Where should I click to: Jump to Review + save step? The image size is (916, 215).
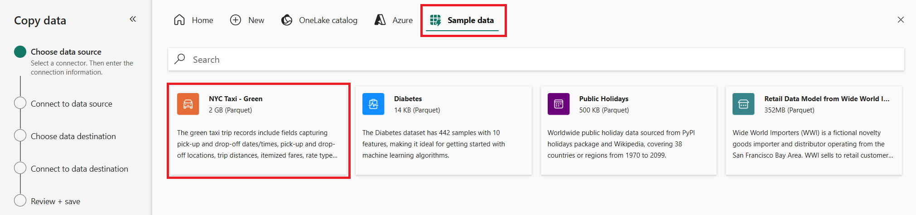pyautogui.click(x=55, y=201)
